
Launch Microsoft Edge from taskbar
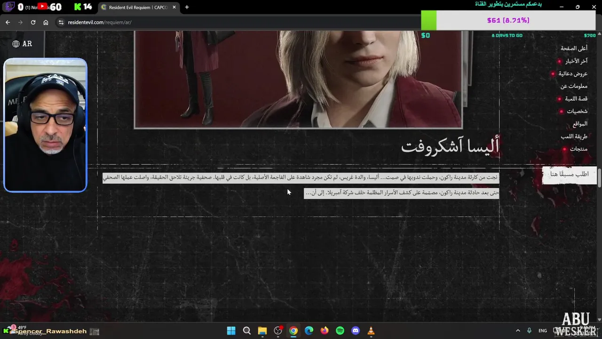[309, 331]
